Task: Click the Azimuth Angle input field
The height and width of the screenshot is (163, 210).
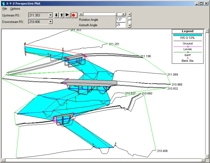Action: (121, 25)
